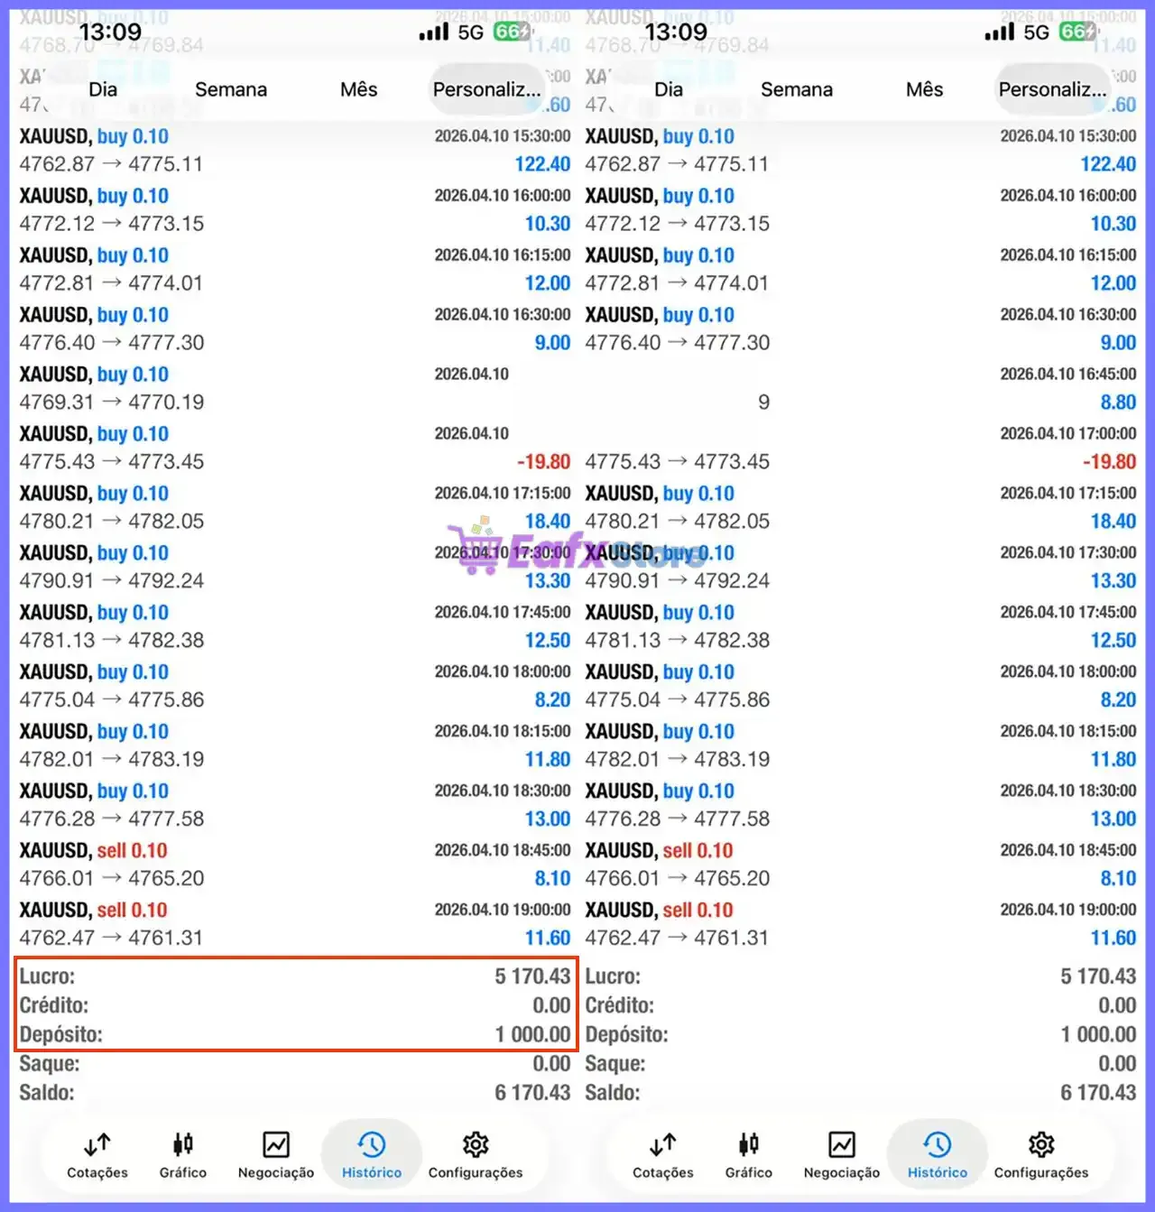Open left screen trade 4781.13 → 4782.38
The image size is (1155, 1212).
tap(112, 641)
